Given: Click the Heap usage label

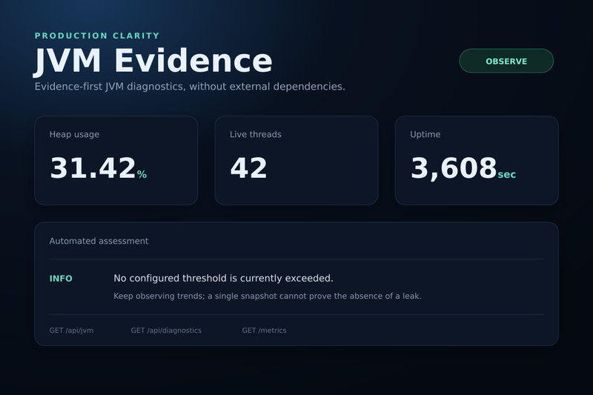Looking at the screenshot, I should tap(74, 135).
